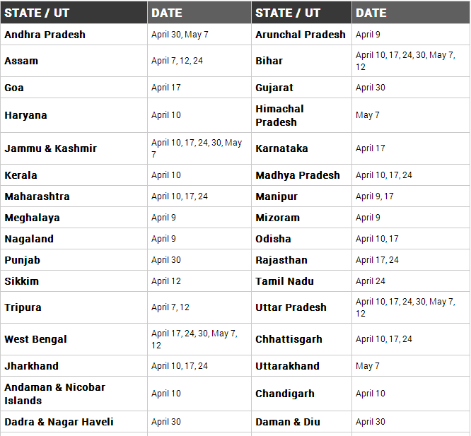
Task: Select the Dadra & Nagar Haveli cell
Action: [74, 422]
